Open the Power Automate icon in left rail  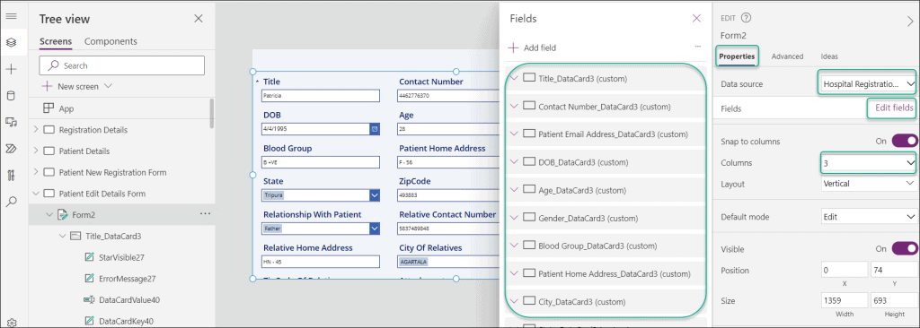tap(11, 148)
